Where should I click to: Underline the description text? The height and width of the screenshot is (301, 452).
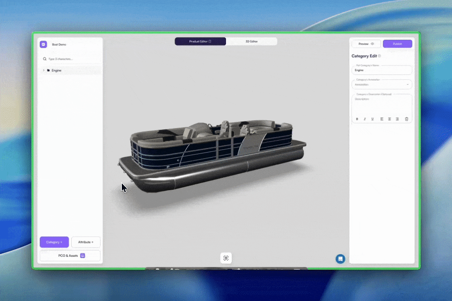click(x=372, y=119)
